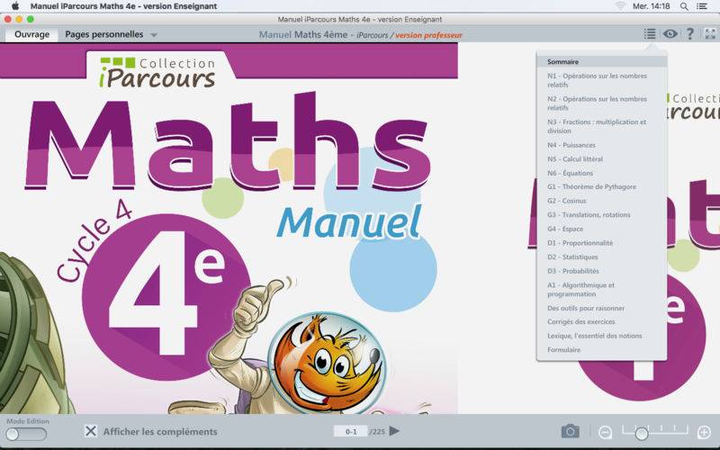The height and width of the screenshot is (450, 720).
Task: Open Spotlight search in menu bar
Action: pos(684,6)
